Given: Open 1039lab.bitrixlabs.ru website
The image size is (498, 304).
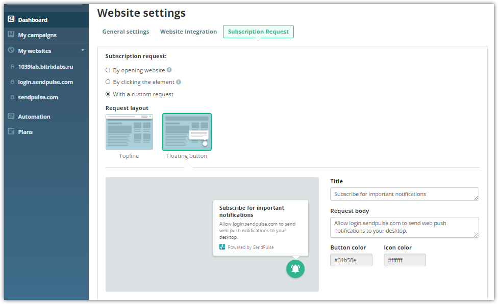Looking at the screenshot, I should [x=45, y=67].
